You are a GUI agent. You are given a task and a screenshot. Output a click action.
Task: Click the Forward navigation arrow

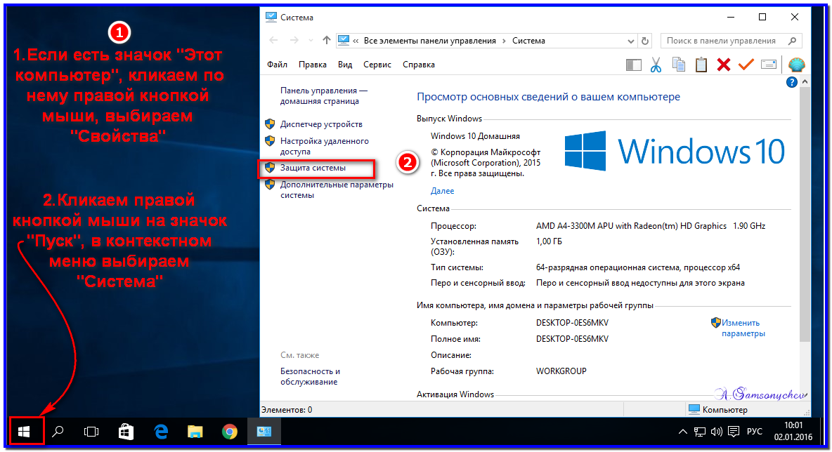294,40
